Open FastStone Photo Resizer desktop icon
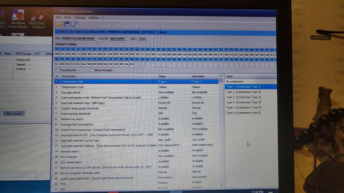The width and height of the screenshot is (344, 193). point(18,19)
